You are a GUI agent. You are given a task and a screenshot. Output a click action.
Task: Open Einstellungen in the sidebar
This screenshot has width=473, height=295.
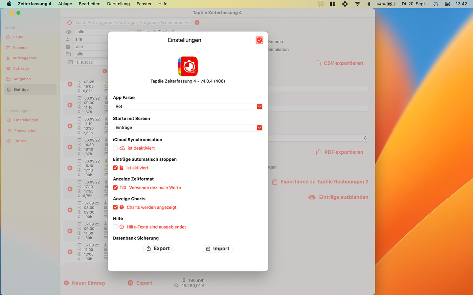(x=30, y=120)
